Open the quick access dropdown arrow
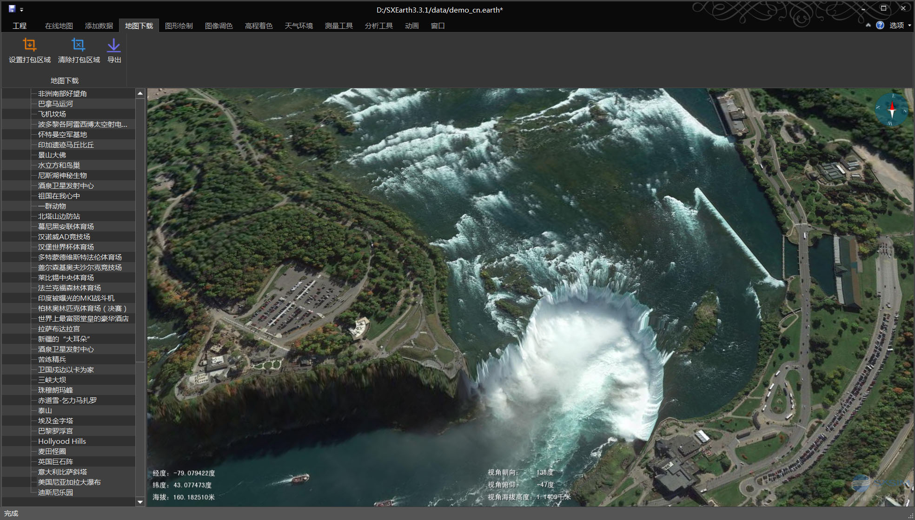 point(21,9)
